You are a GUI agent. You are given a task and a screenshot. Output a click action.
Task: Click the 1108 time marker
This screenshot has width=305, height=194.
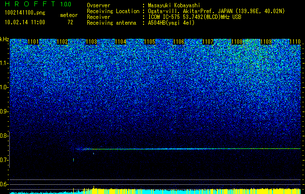coord(237,42)
